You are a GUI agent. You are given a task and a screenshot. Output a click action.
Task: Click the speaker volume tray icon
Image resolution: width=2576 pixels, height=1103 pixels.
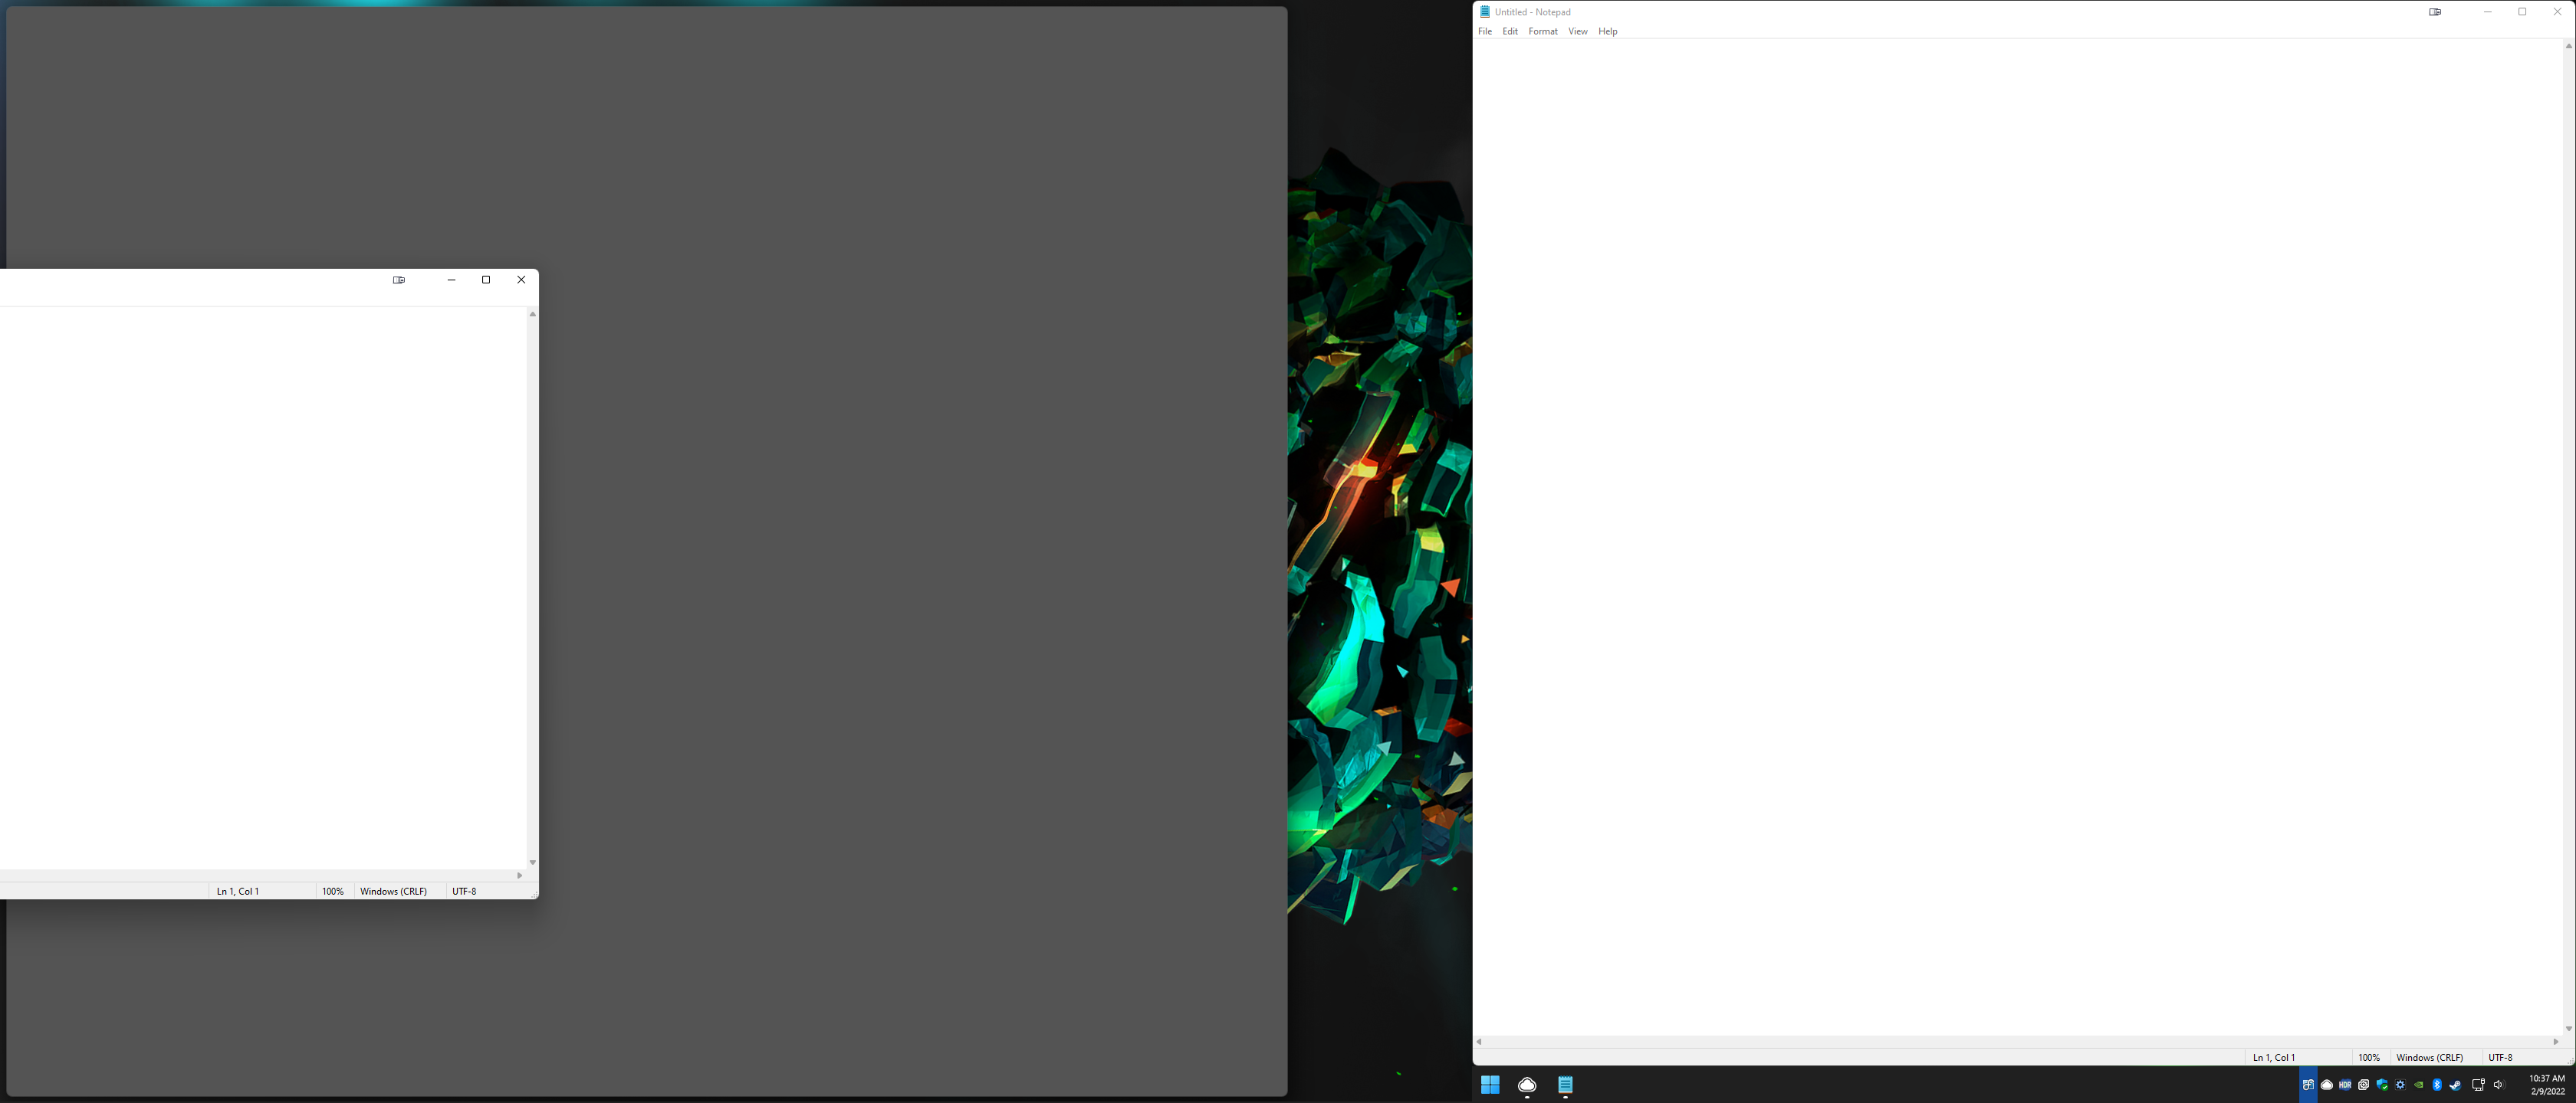(2498, 1085)
